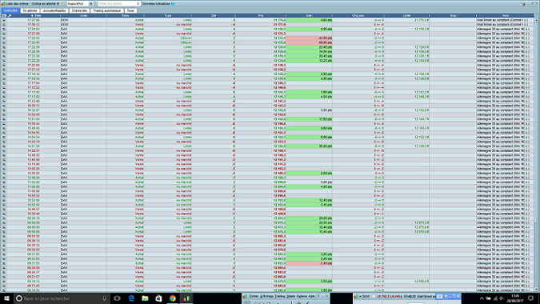The image size is (540, 304).
Task: Click Liste des ordres window title
Action: tap(18, 3)
